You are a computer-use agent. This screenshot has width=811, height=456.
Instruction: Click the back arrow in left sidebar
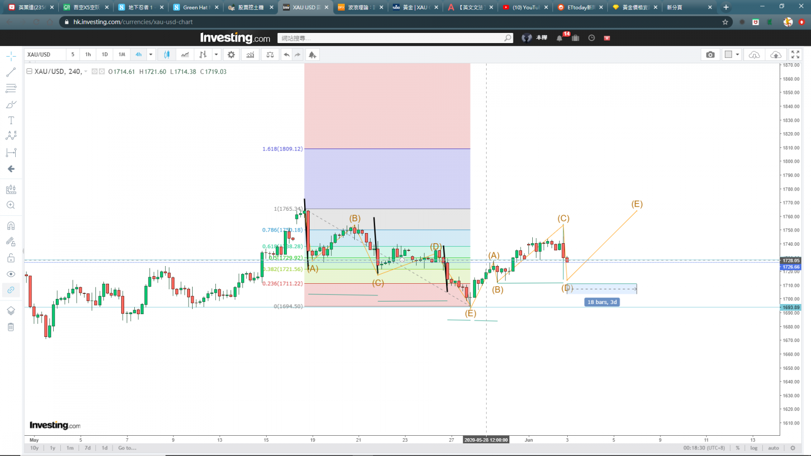(x=11, y=169)
